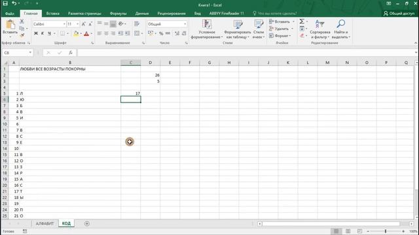Switch to Page Layout view icon

click(x=348, y=231)
